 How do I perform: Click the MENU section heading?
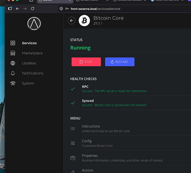[75, 118]
